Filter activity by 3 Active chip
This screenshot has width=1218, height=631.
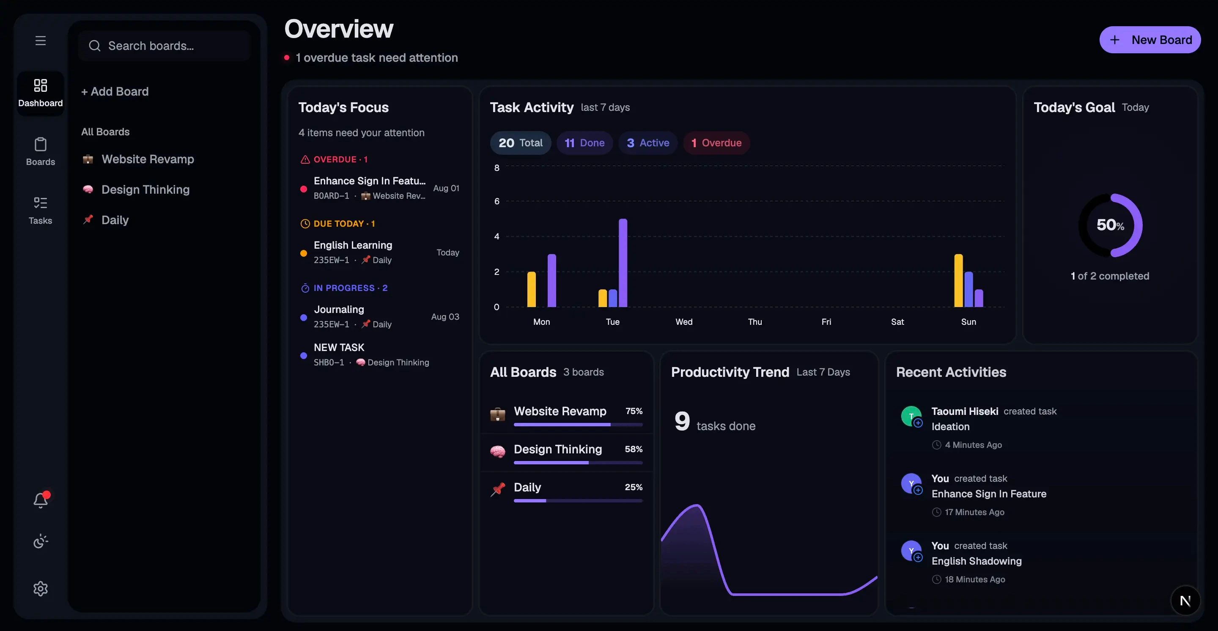(x=648, y=143)
